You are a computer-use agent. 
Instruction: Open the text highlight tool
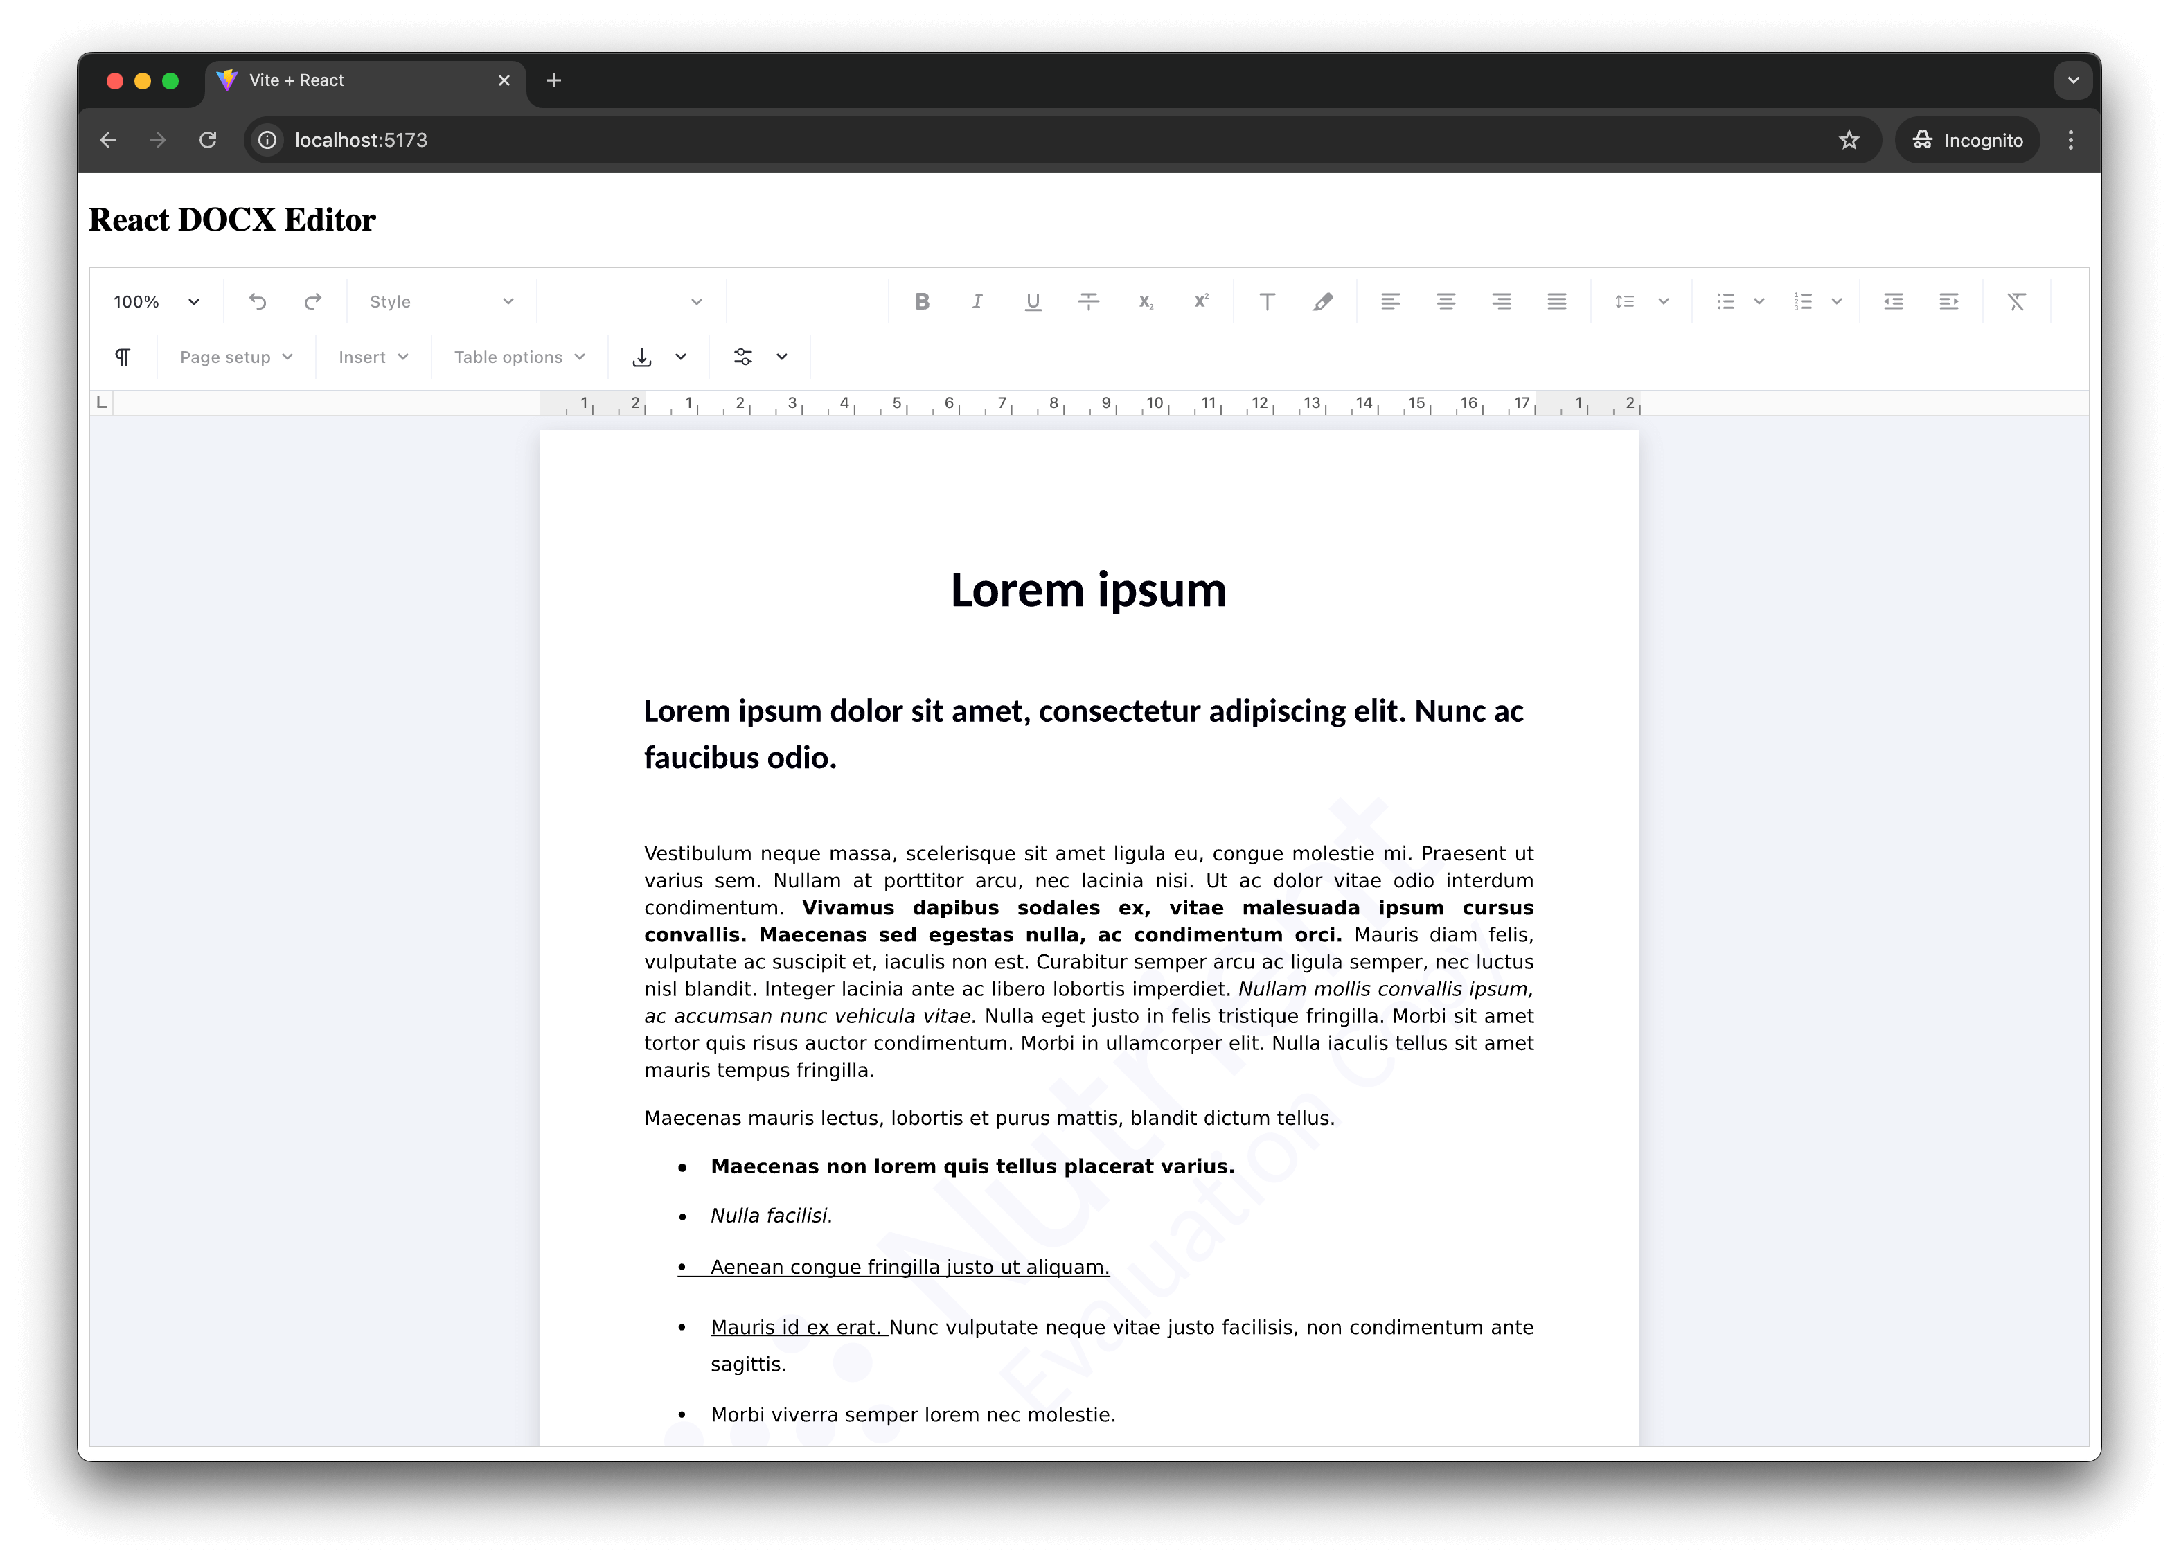(x=1323, y=301)
